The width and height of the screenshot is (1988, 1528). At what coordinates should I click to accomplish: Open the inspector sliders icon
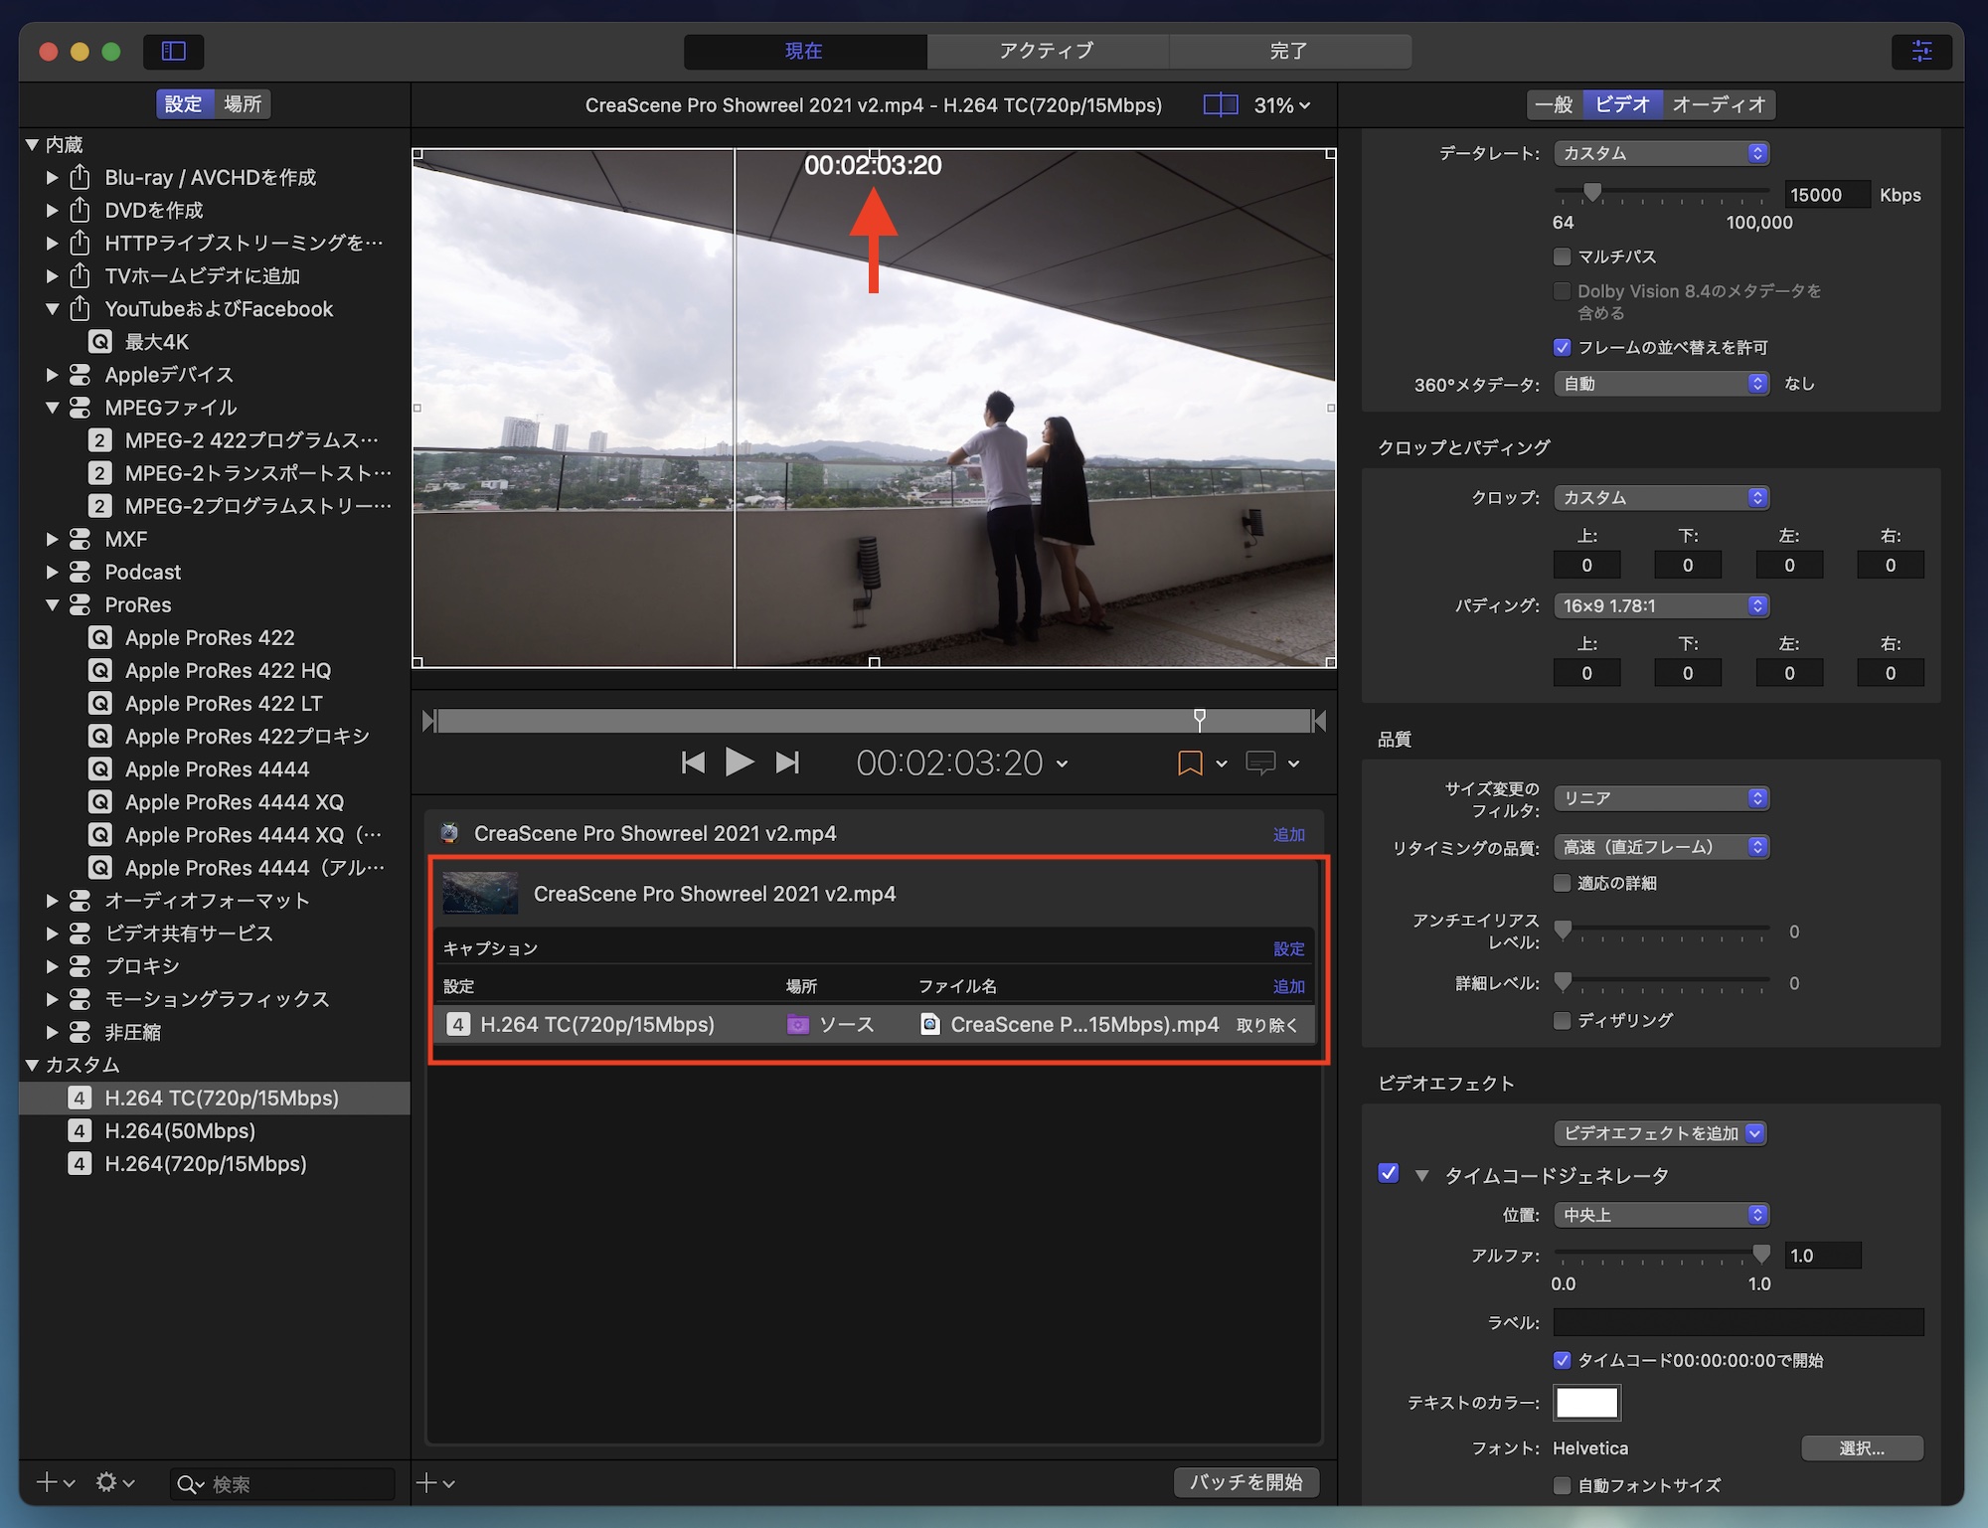coord(1921,51)
